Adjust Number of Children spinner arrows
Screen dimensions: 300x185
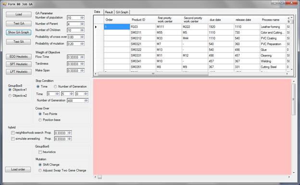click(82, 30)
